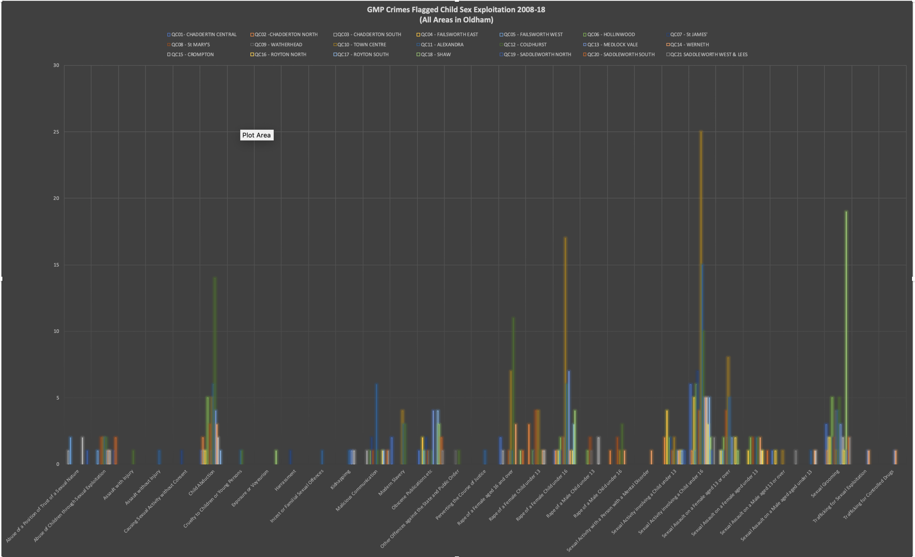
Task: Click the QC04 Failsworth East legend swatch
Action: (418, 34)
